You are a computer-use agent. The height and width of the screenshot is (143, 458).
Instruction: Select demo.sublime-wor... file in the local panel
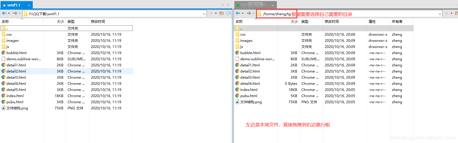click(66, 59)
